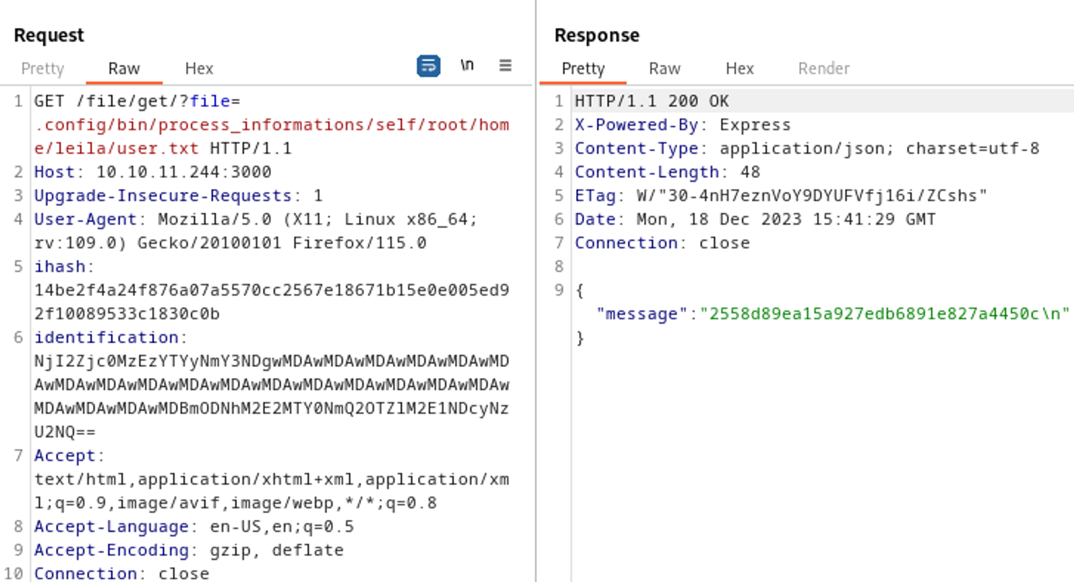
Task: Switch Response view to Raw tab
Action: click(664, 69)
